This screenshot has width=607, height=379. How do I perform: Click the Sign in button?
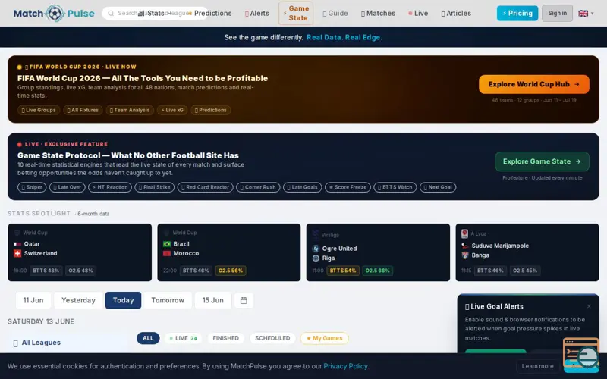click(x=557, y=14)
